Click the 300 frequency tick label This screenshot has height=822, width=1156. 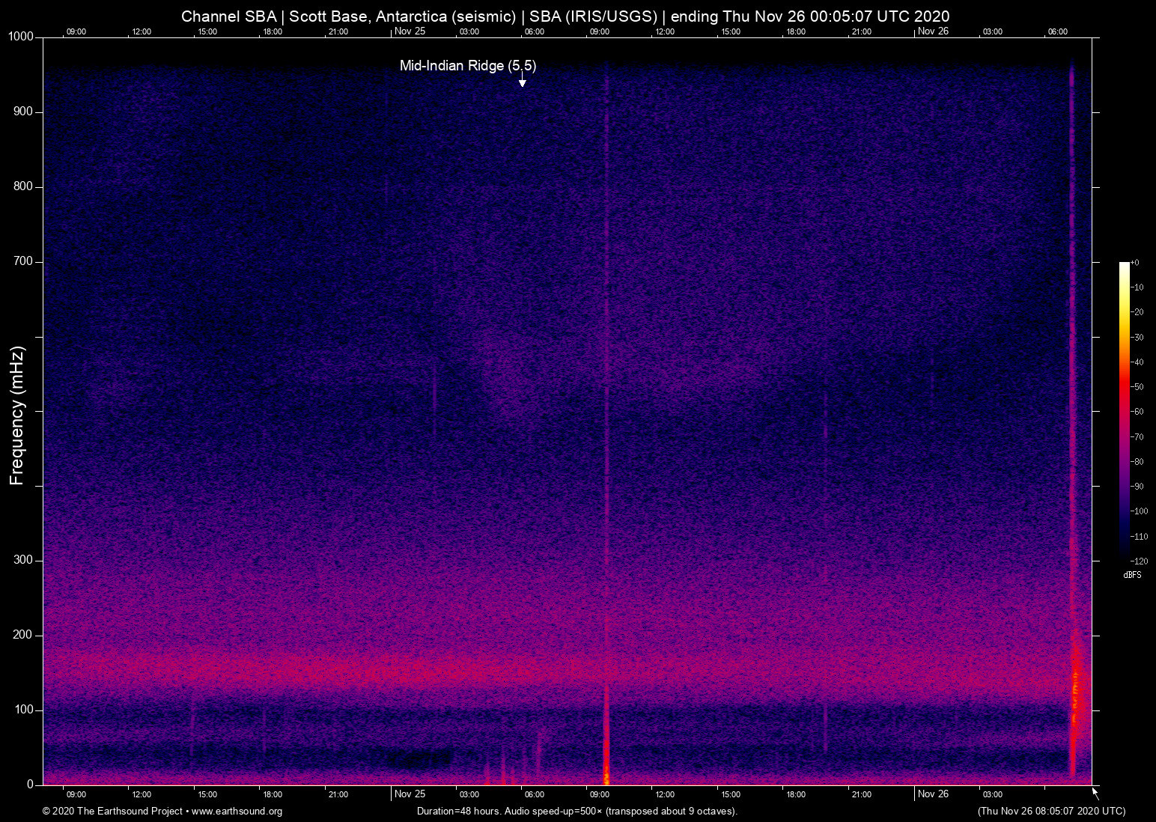coord(23,560)
